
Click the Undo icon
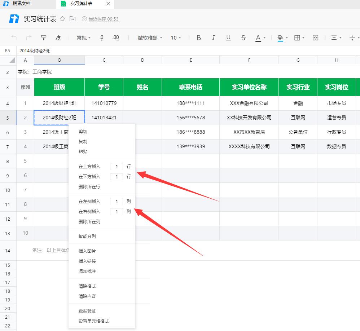point(14,37)
